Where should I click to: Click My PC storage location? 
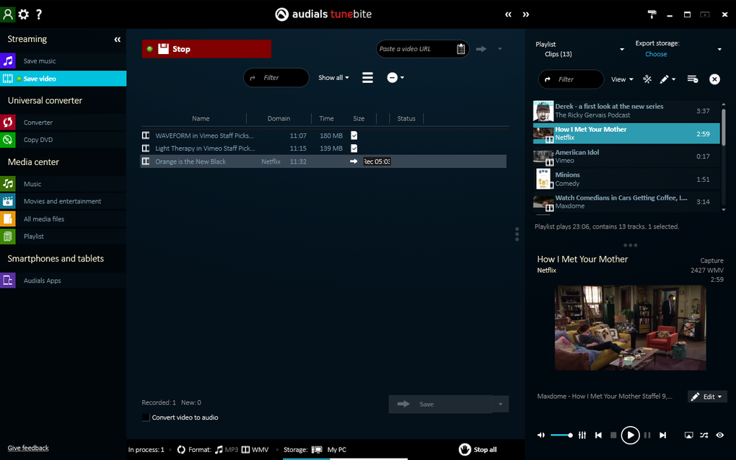point(336,450)
